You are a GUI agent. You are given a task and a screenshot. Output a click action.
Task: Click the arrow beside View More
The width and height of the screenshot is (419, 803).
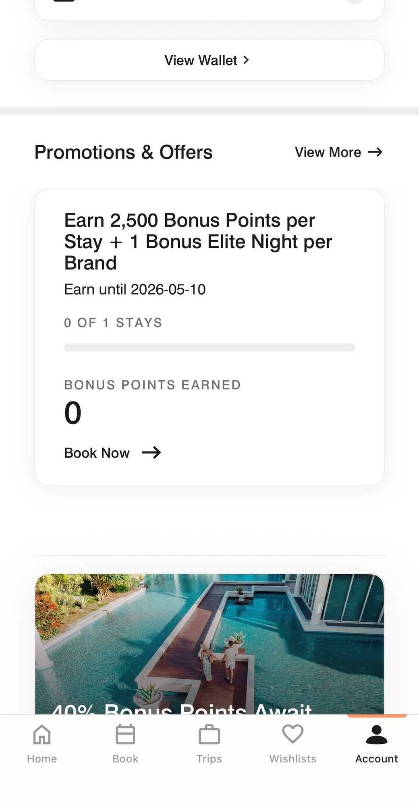click(x=375, y=152)
